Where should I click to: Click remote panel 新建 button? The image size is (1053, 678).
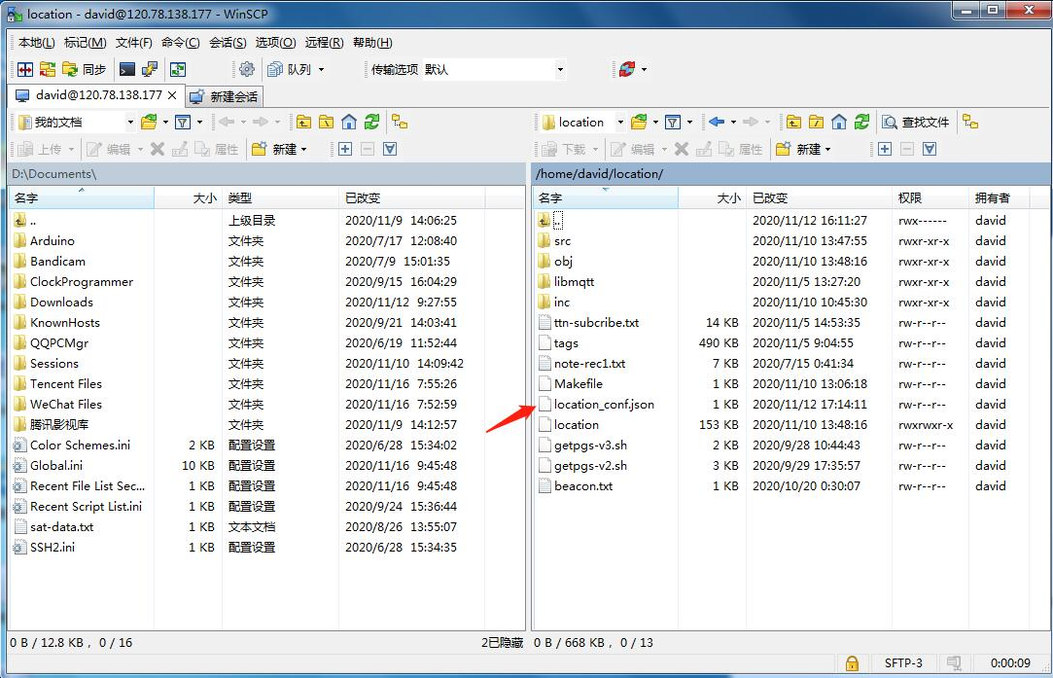[798, 149]
